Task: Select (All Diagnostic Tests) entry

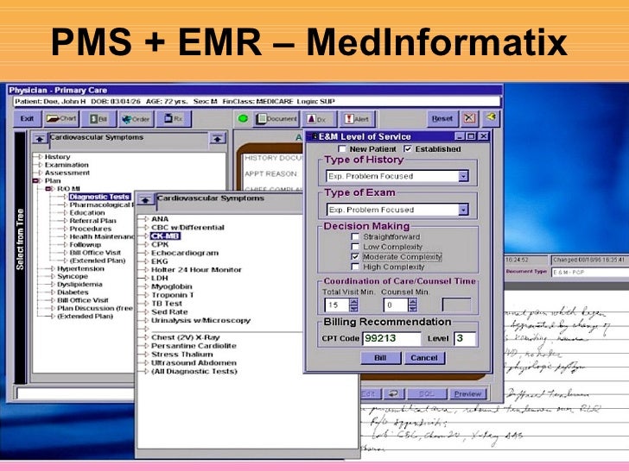Action: pyautogui.click(x=194, y=371)
